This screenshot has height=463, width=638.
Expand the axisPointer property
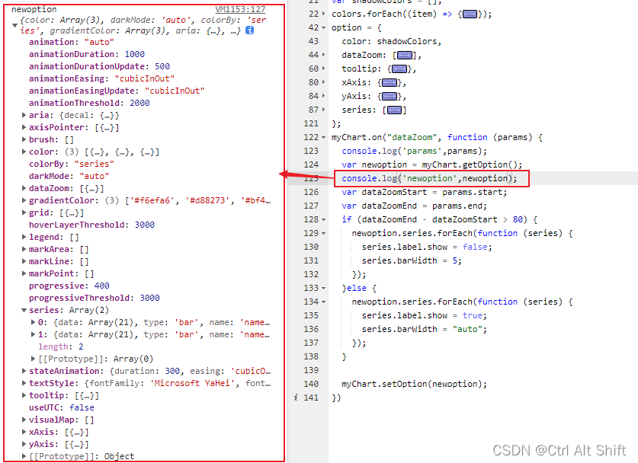(x=24, y=127)
